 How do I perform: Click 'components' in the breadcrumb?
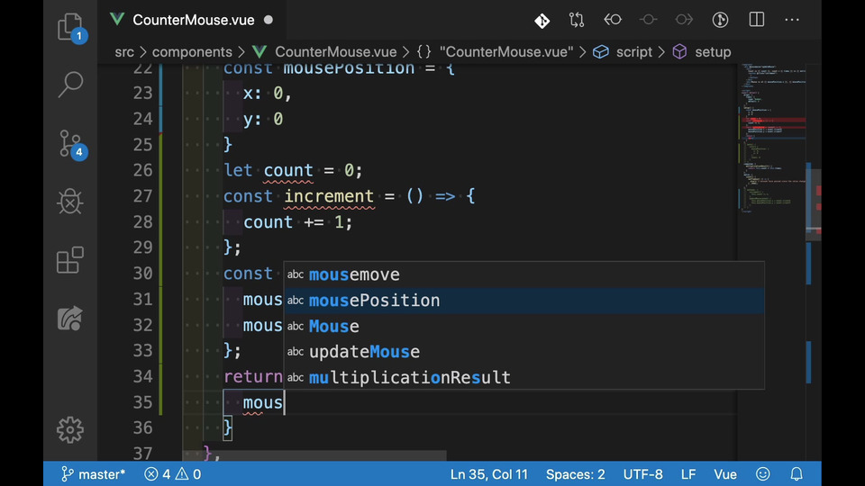(192, 52)
